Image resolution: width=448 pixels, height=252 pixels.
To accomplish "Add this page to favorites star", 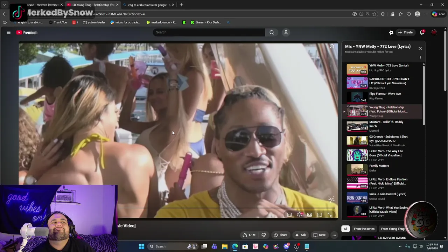I will (x=374, y=14).
